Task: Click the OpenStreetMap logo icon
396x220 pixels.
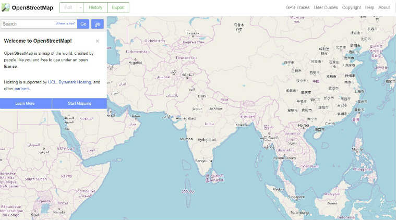Action: pyautogui.click(x=5, y=8)
